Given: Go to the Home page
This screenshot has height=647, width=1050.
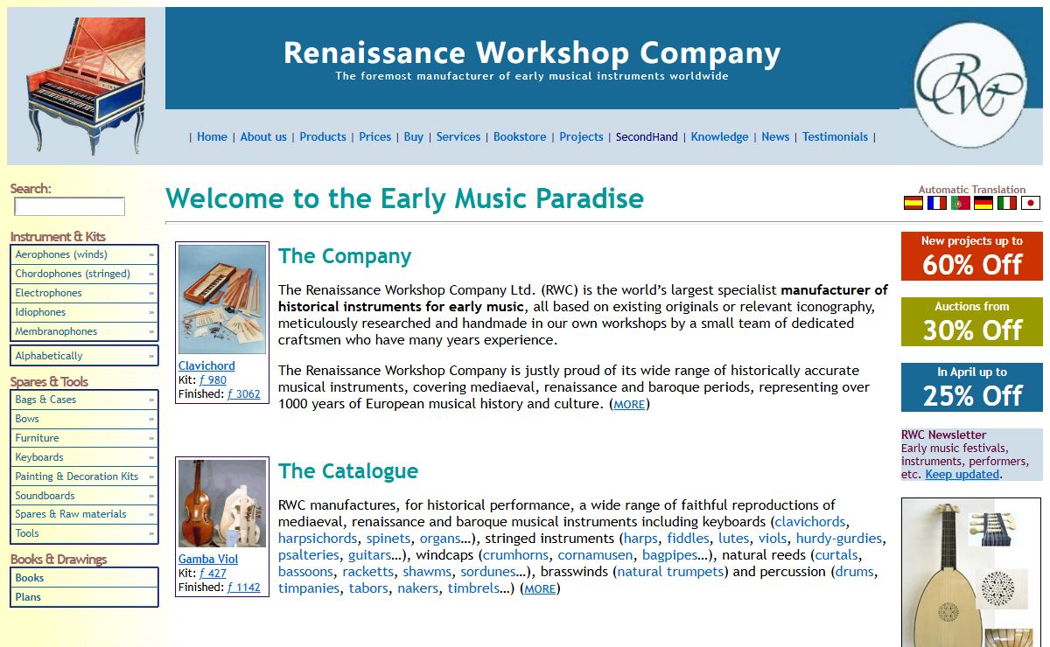Looking at the screenshot, I should click(x=212, y=136).
